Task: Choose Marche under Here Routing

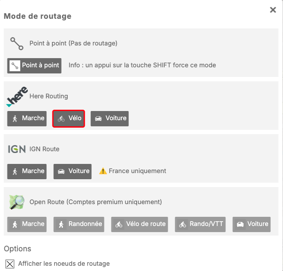Action: coord(27,118)
